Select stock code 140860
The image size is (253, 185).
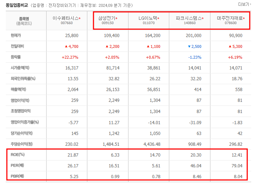pos(189,23)
